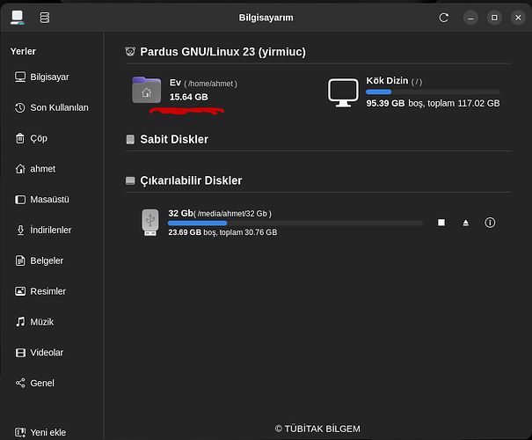Open Bilgisayar in the sidebar
The height and width of the screenshot is (440, 532).
[x=52, y=77]
